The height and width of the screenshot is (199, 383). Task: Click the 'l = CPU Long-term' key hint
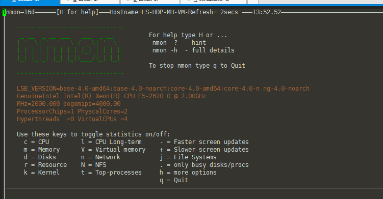111,142
